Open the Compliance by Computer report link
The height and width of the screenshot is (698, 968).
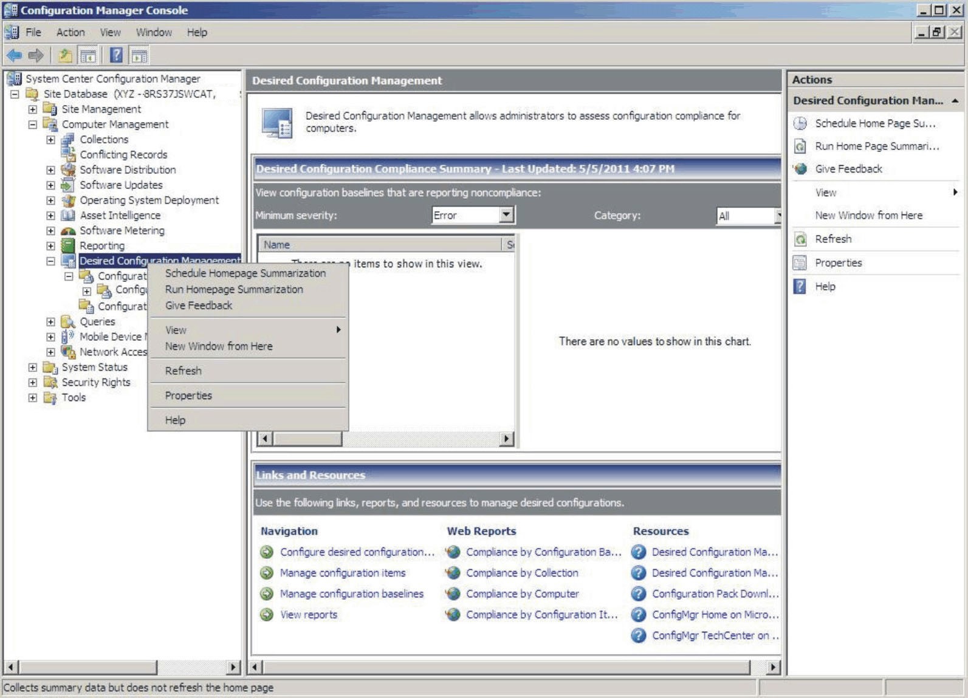point(523,594)
